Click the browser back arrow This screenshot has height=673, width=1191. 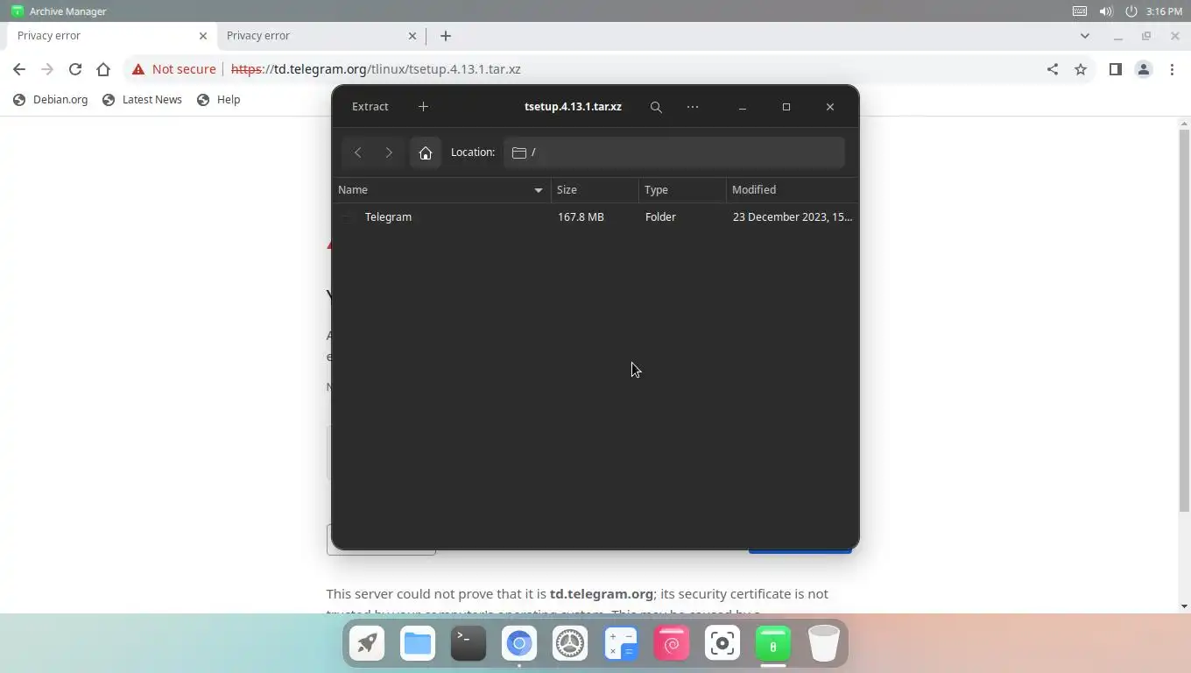[x=19, y=69]
